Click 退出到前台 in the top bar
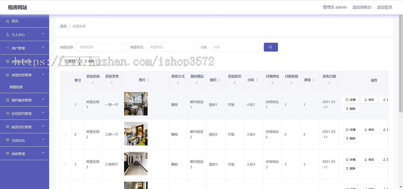 362,7
